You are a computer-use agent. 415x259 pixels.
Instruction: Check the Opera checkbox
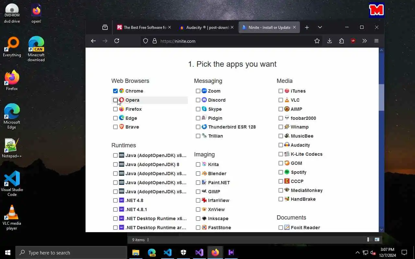[115, 100]
